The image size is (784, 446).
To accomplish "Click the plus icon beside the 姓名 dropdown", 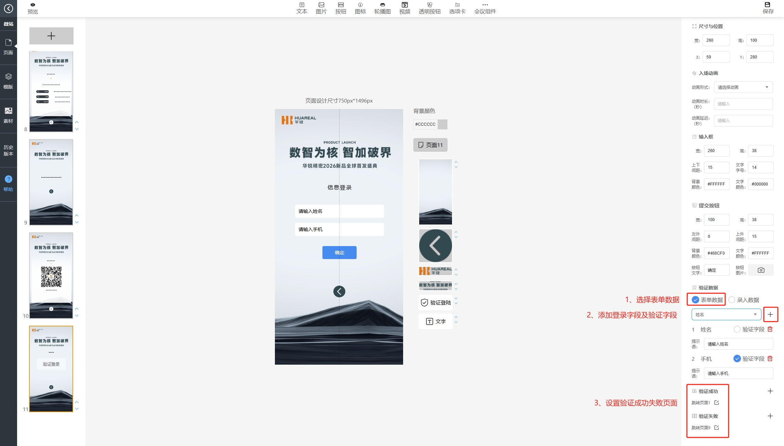I will [x=770, y=314].
